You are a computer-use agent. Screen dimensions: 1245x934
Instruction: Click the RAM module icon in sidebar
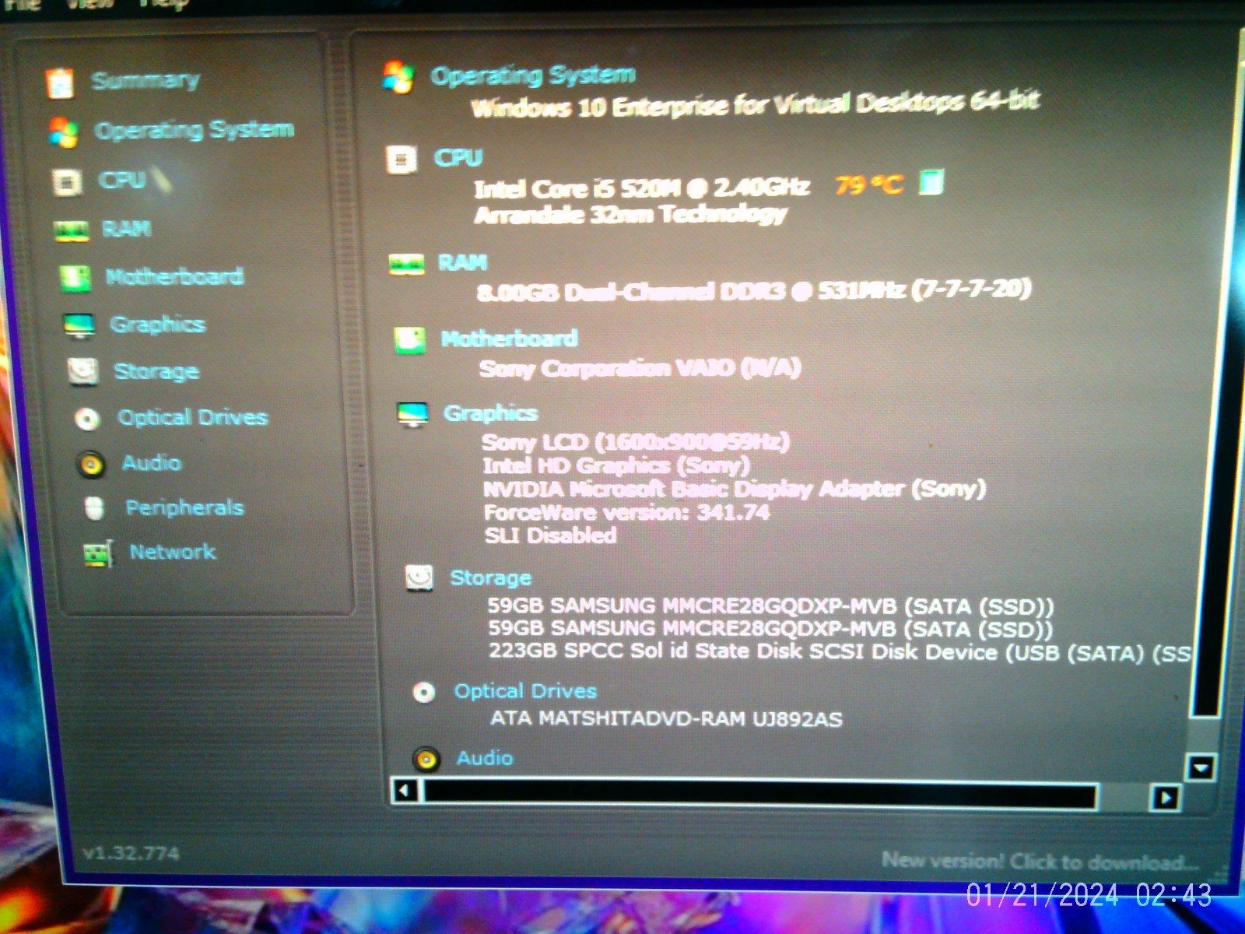[71, 230]
